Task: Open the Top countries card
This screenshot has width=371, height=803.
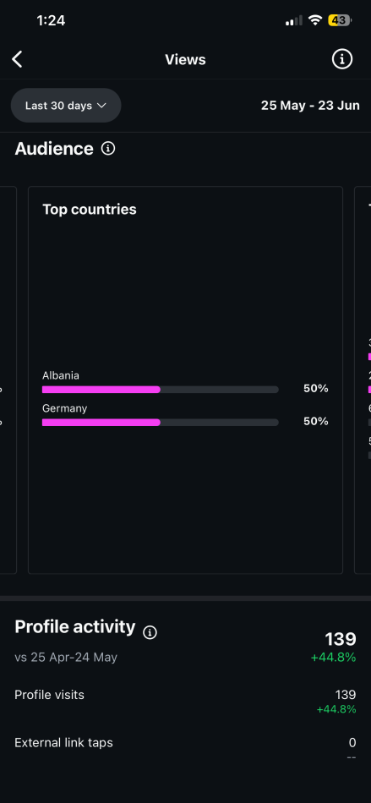Action: coord(185,380)
